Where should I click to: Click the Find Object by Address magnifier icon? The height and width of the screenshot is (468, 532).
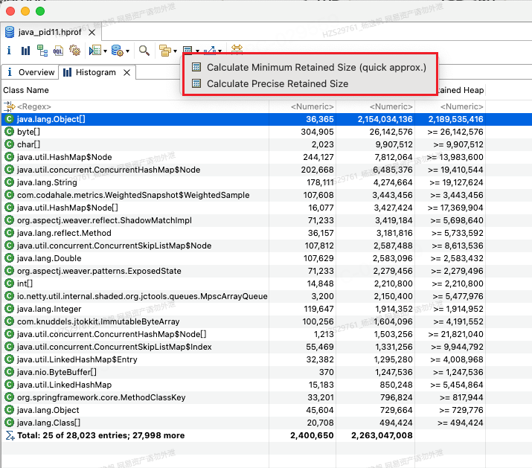pyautogui.click(x=144, y=51)
